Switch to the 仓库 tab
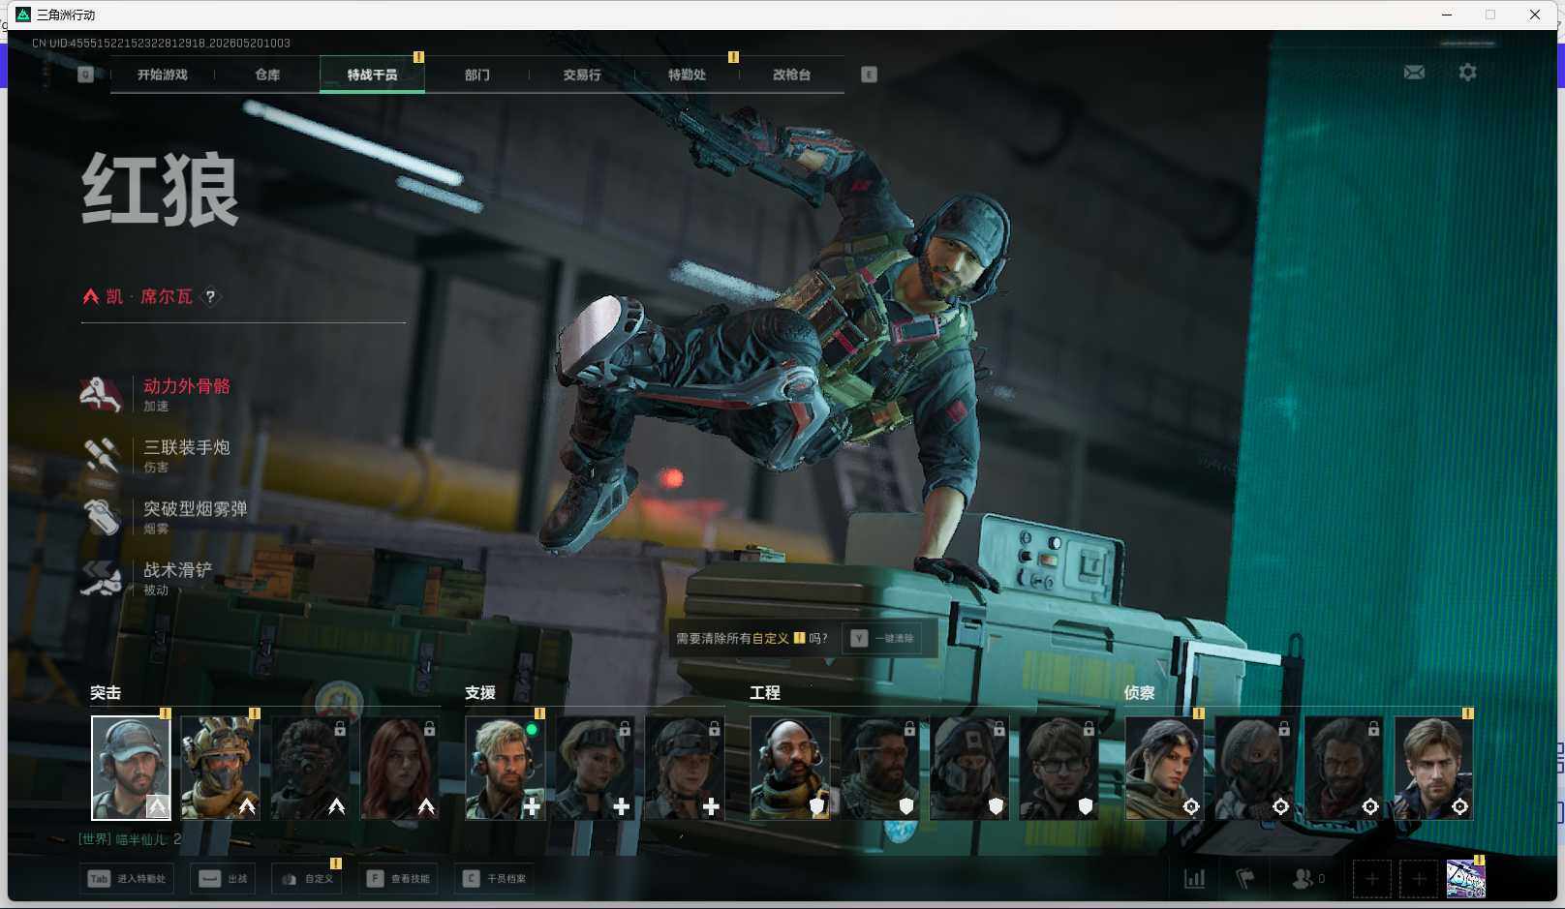The height and width of the screenshot is (909, 1565). pos(267,75)
